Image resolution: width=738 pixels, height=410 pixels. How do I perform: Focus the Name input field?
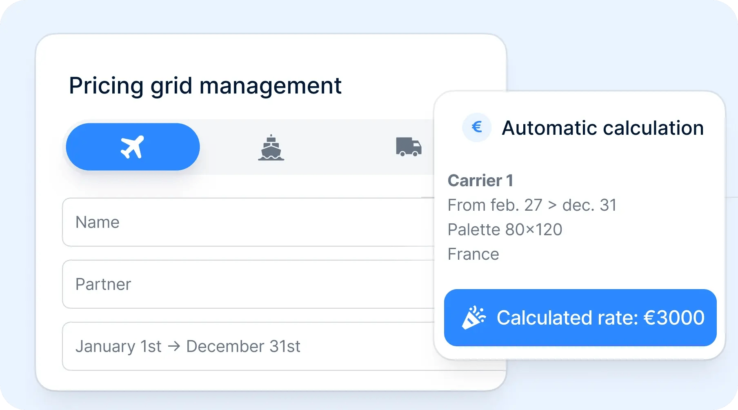(x=248, y=222)
